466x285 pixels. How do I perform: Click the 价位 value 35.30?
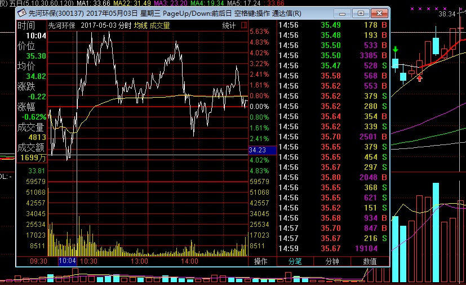36,56
